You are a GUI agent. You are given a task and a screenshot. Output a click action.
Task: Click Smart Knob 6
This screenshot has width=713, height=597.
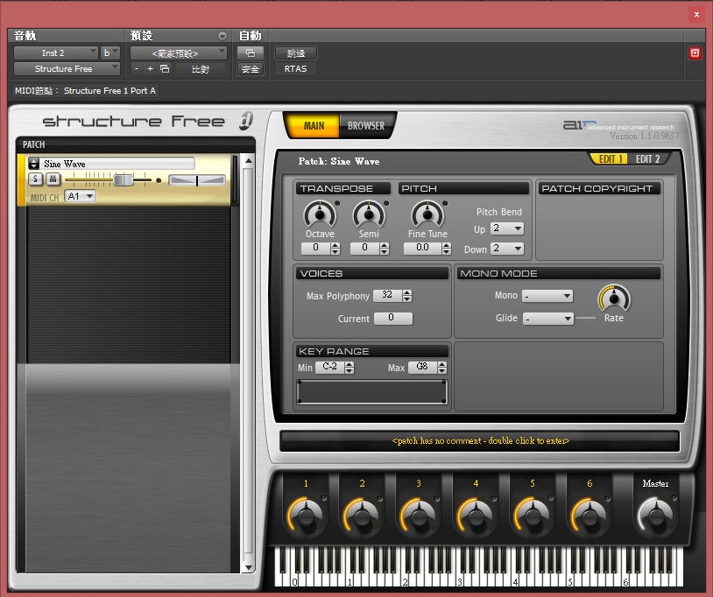[x=589, y=515]
